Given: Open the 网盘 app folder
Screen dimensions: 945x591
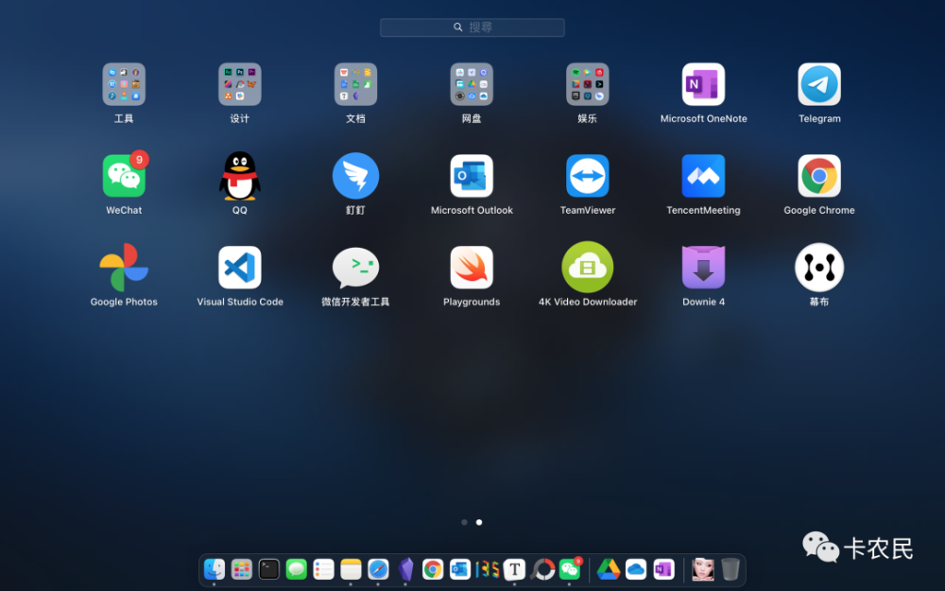Looking at the screenshot, I should tap(472, 84).
